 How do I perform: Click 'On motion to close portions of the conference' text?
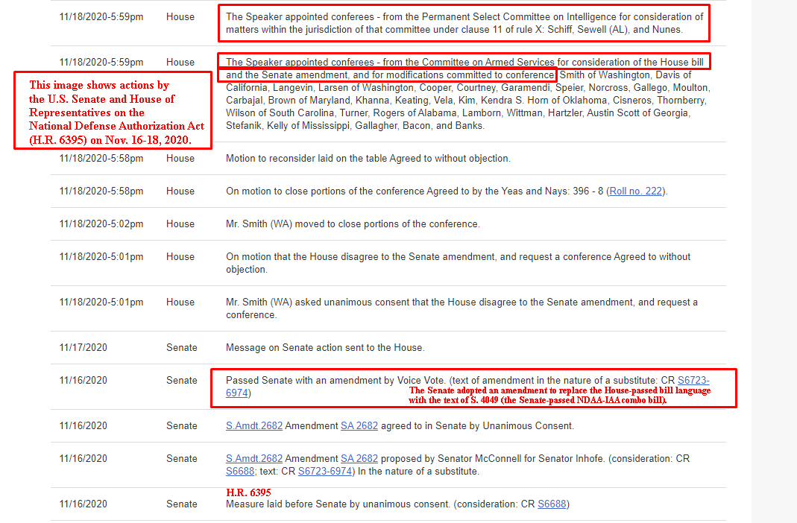click(447, 191)
